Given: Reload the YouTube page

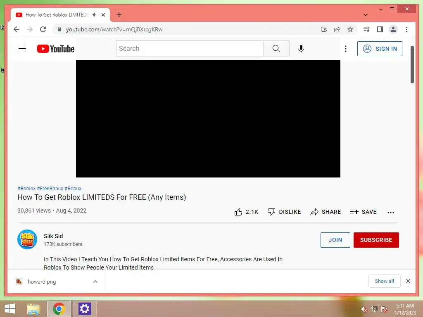Looking at the screenshot, I should click(43, 29).
